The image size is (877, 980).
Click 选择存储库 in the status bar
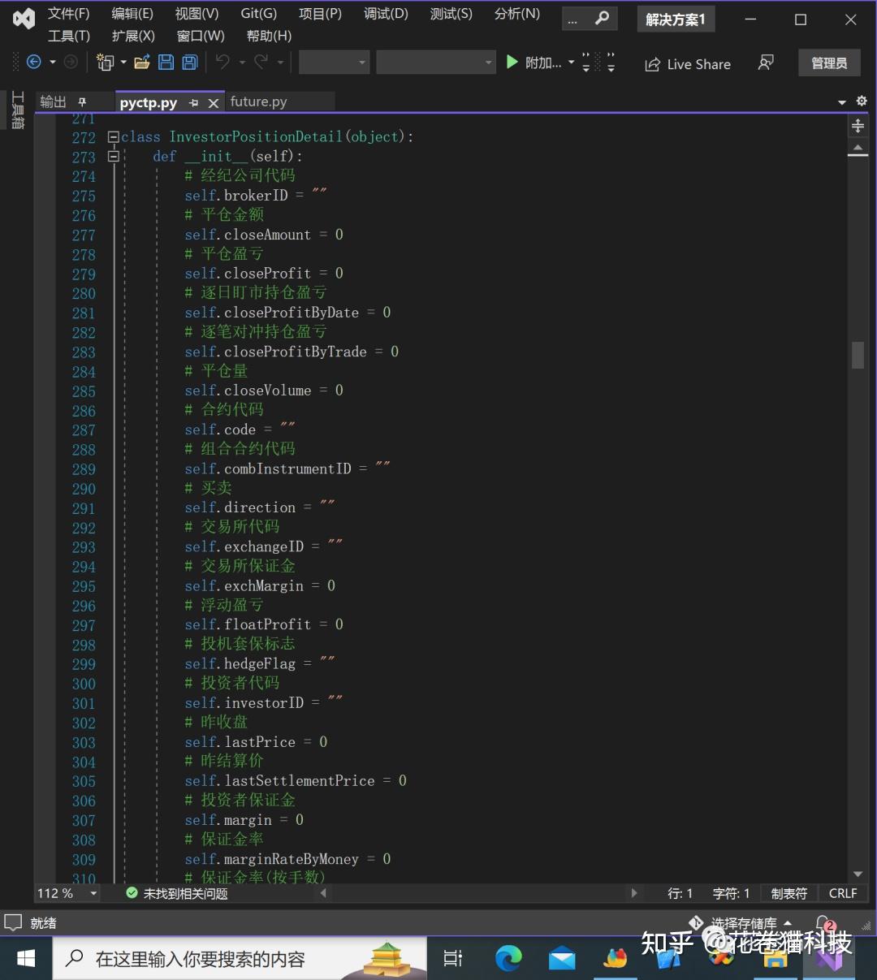[x=744, y=922]
